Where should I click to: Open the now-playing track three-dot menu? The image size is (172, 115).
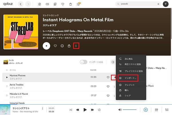pyautogui.click(x=42, y=108)
